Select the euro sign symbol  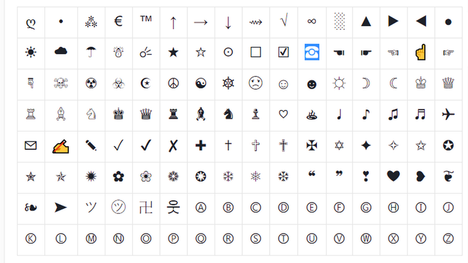click(x=119, y=22)
